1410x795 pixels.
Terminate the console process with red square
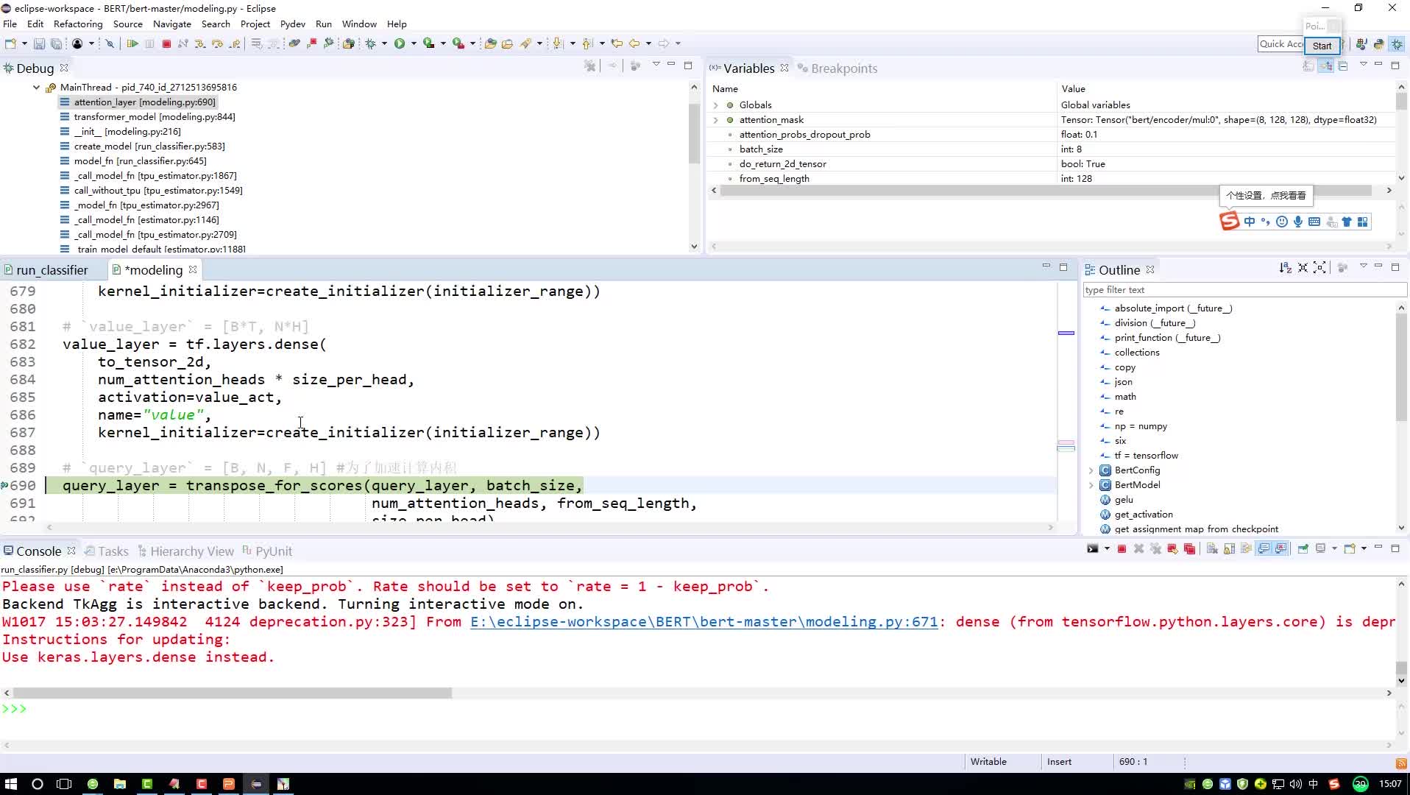(1122, 549)
